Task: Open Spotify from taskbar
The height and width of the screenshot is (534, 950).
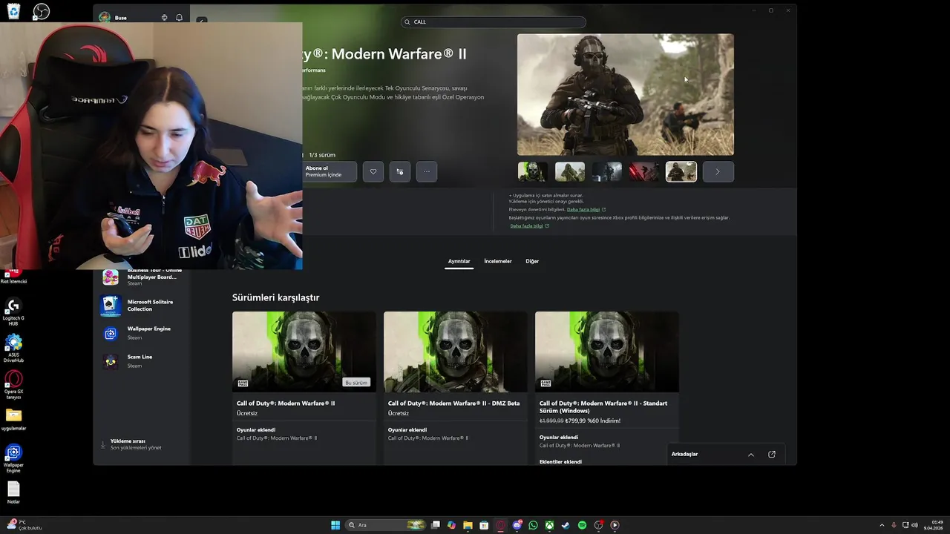Action: click(x=582, y=525)
